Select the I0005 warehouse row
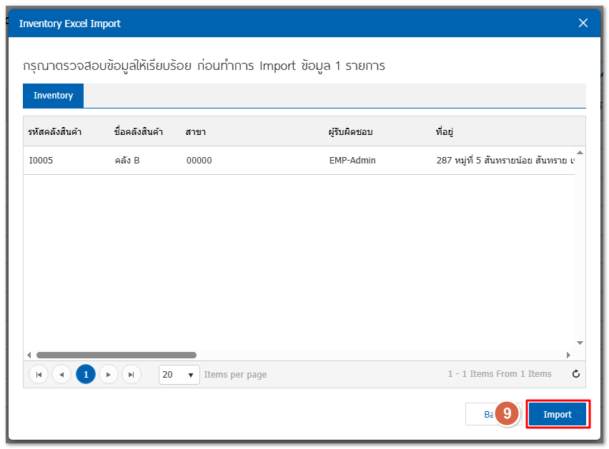The height and width of the screenshot is (449, 609). coord(41,161)
